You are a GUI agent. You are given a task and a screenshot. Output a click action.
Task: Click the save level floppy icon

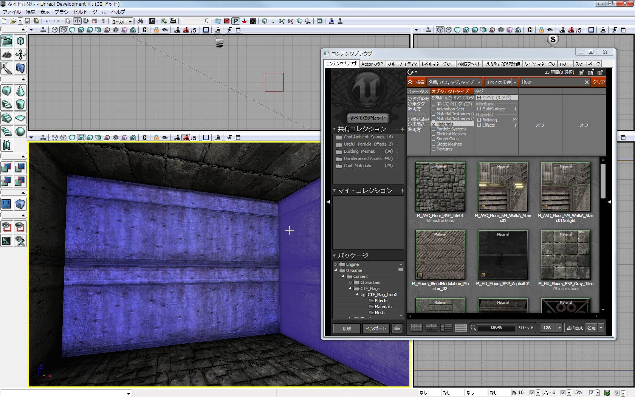click(28, 21)
